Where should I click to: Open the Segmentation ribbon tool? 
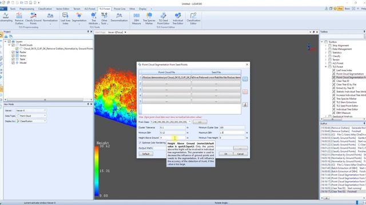79,19
